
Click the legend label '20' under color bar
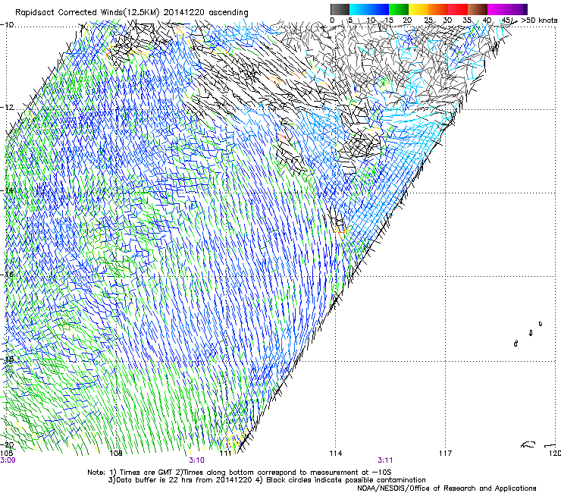point(407,20)
